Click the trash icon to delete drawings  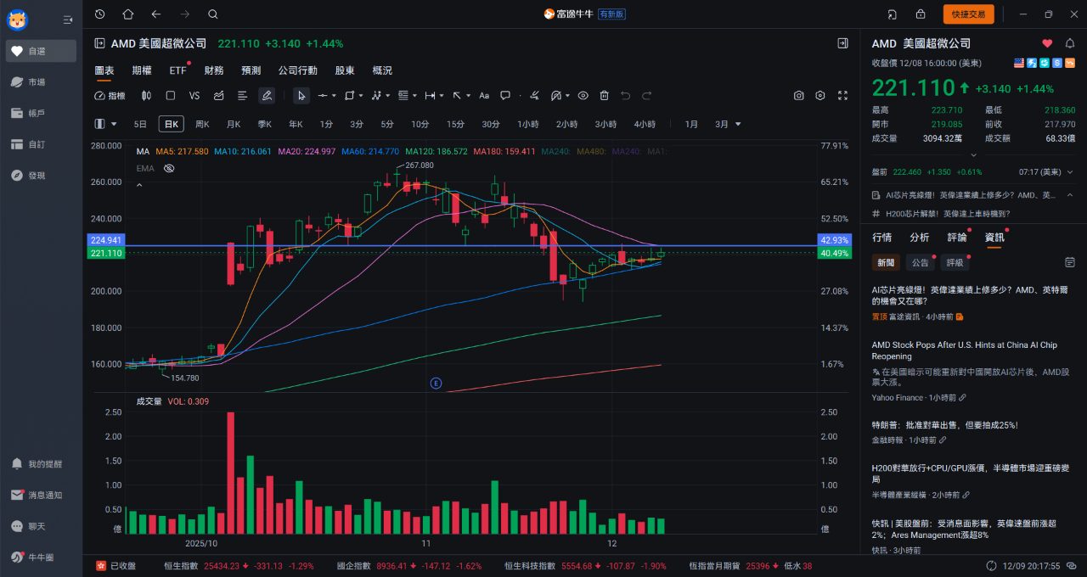(x=604, y=96)
